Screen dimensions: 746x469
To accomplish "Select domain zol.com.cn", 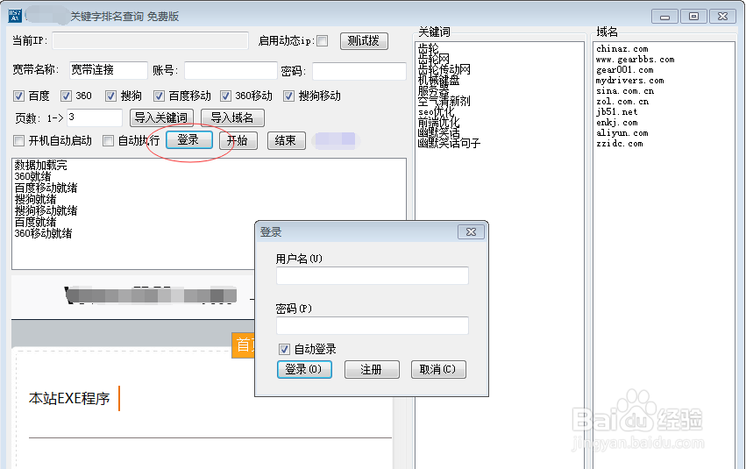I will point(622,102).
